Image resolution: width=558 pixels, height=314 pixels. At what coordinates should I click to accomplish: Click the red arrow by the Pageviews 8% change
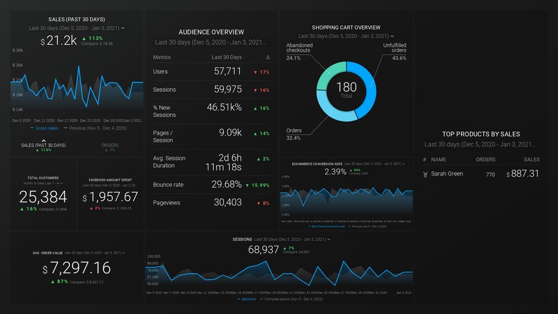(x=258, y=204)
